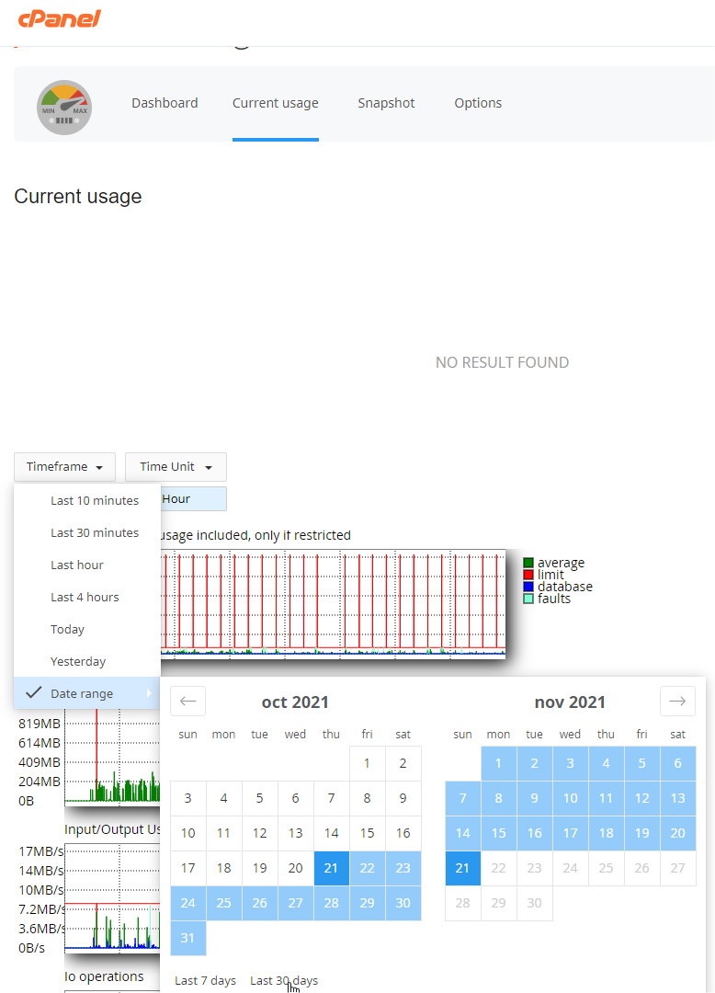This screenshot has width=715, height=993.
Task: Open the Timeframe dropdown
Action: (x=64, y=467)
